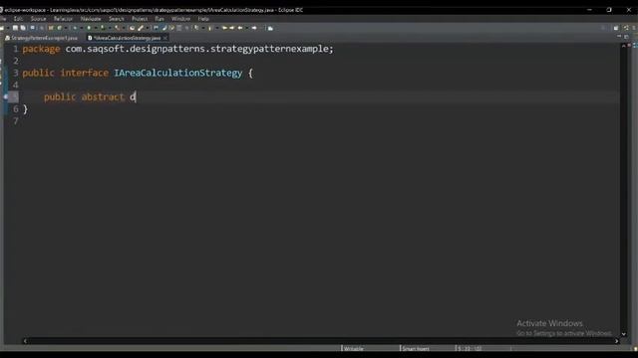Click the green Run toolbar icon
The width and height of the screenshot is (638, 358).
click(89, 28)
